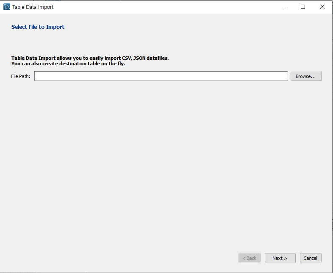The image size is (333, 273).
Task: Dismiss the wizard with the Cancel button
Action: 311,258
